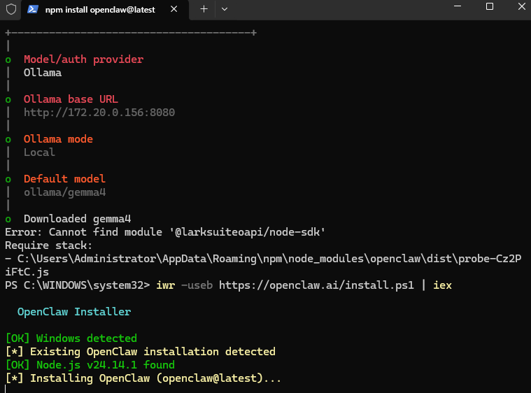This screenshot has height=393, width=531.
Task: Click the 'Default model' heading
Action: (64, 179)
